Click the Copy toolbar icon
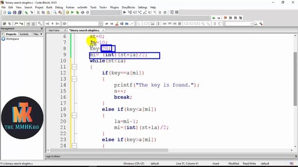 pos(43,13)
